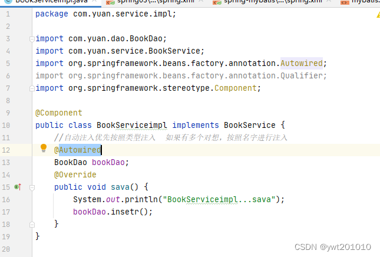The width and height of the screenshot is (380, 257).
Task: Click the implements keyword
Action: pos(196,125)
